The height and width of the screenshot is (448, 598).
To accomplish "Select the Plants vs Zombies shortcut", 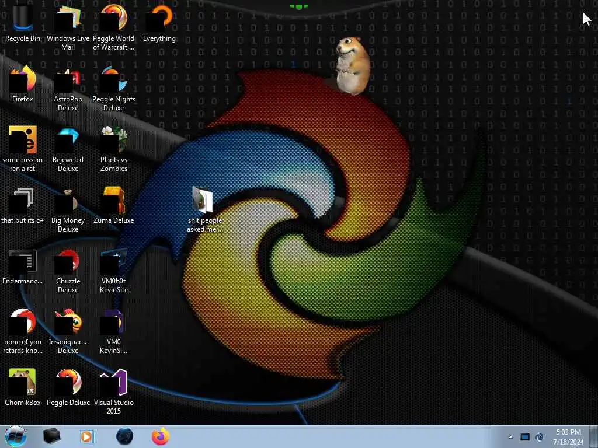I will pos(114,149).
